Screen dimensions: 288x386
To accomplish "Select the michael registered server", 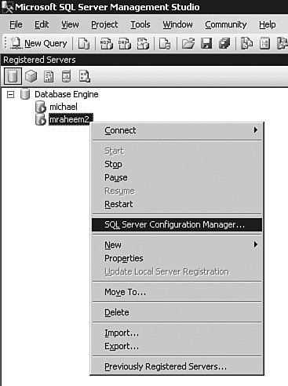I will pyautogui.click(x=64, y=107).
